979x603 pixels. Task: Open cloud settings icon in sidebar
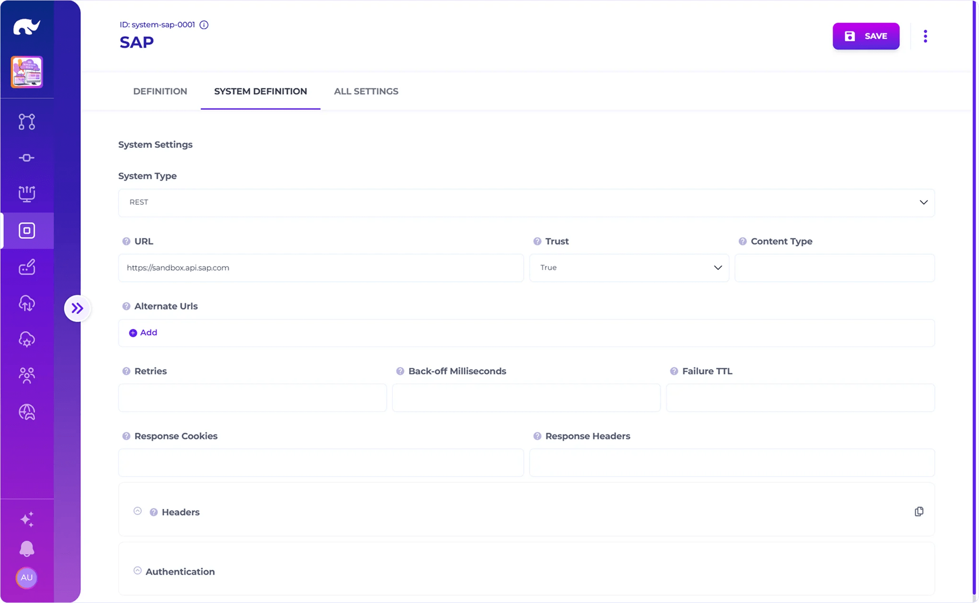27,339
